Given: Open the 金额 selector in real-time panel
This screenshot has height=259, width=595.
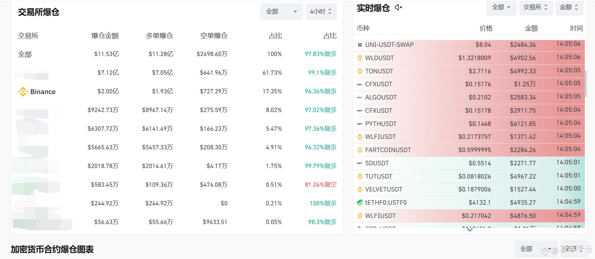Looking at the screenshot, I should [x=569, y=7].
